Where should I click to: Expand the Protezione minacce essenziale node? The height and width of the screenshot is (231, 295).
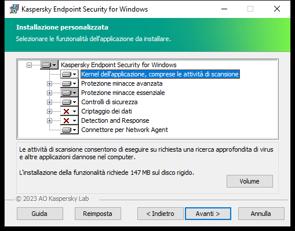click(49, 93)
